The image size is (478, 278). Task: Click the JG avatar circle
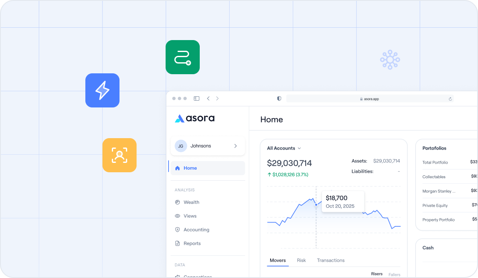click(x=181, y=146)
